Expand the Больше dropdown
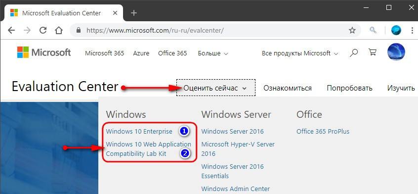The width and height of the screenshot is (418, 194). (x=213, y=53)
